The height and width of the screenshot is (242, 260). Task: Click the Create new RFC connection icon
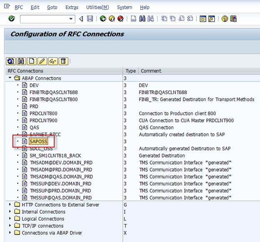pos(32,61)
